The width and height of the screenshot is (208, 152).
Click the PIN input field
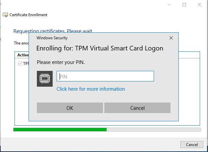(105, 76)
